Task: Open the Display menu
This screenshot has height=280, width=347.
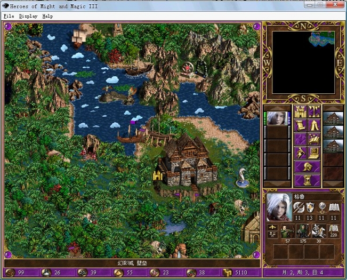Action: 28,16
